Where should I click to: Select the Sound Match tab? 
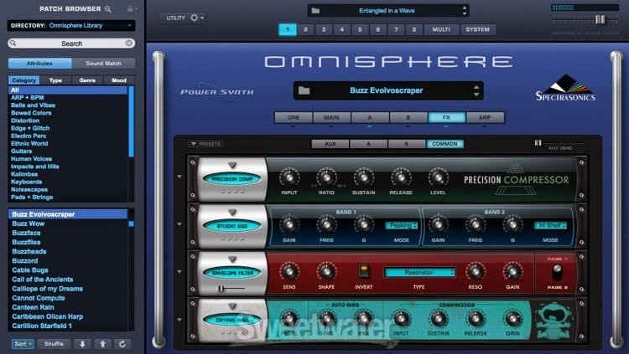102,63
